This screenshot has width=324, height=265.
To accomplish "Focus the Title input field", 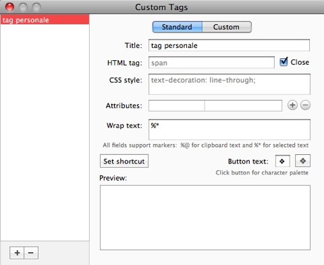I will tap(229, 45).
